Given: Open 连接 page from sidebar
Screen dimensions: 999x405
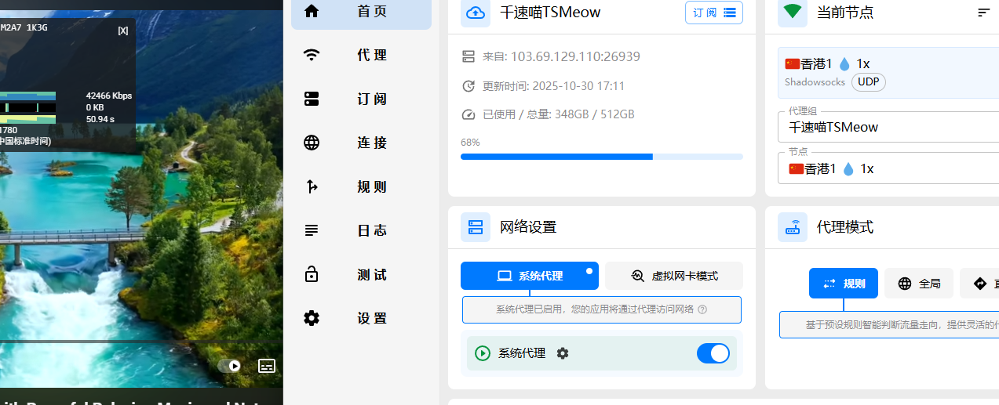Looking at the screenshot, I should click(361, 143).
